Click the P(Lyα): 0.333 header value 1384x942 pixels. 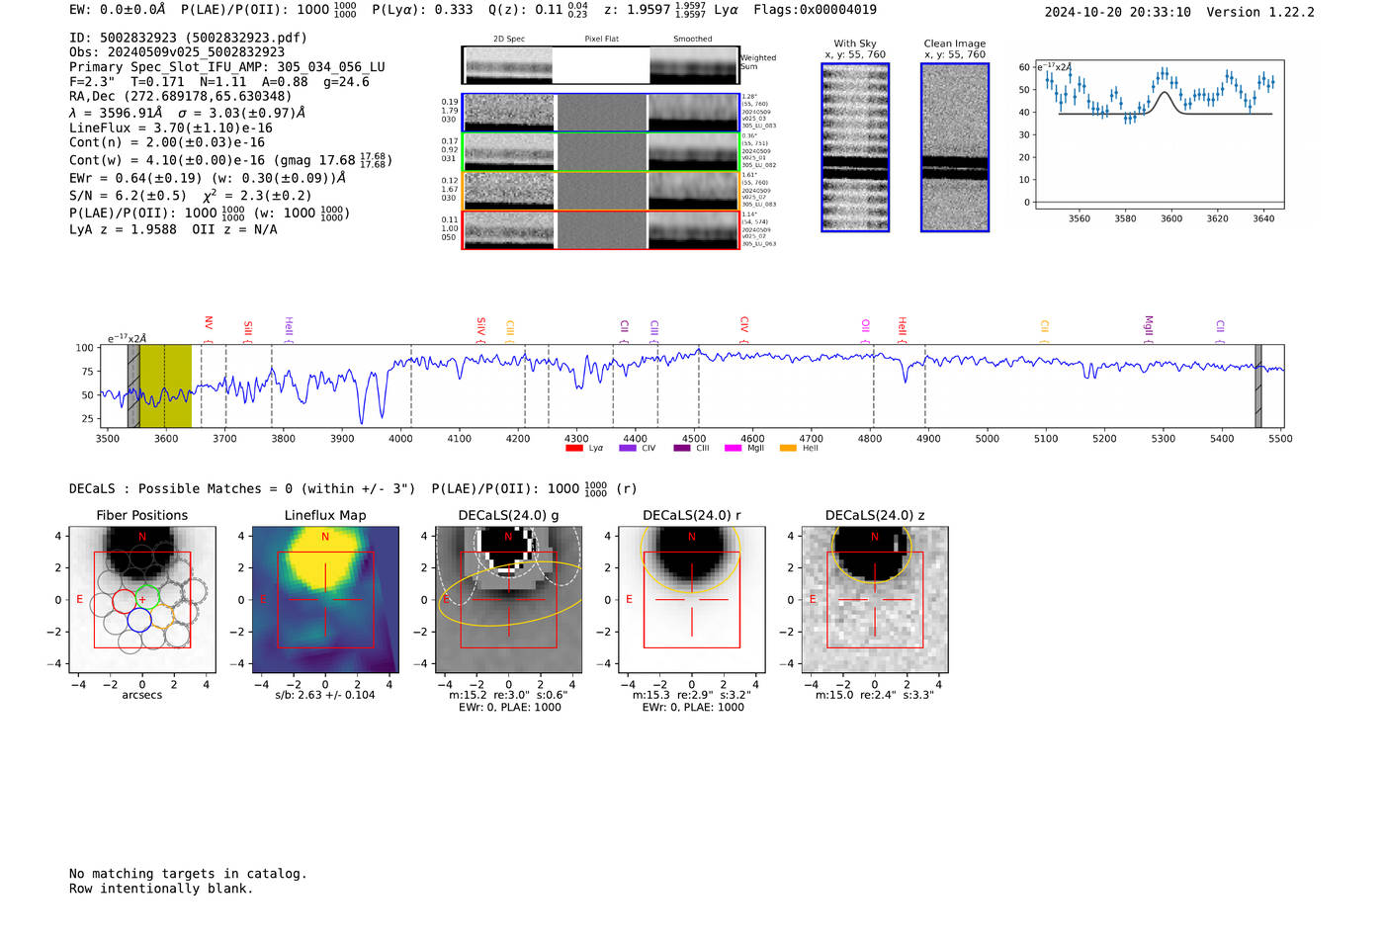[423, 10]
